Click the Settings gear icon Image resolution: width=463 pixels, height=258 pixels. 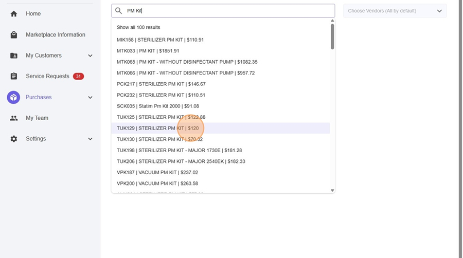tap(14, 139)
